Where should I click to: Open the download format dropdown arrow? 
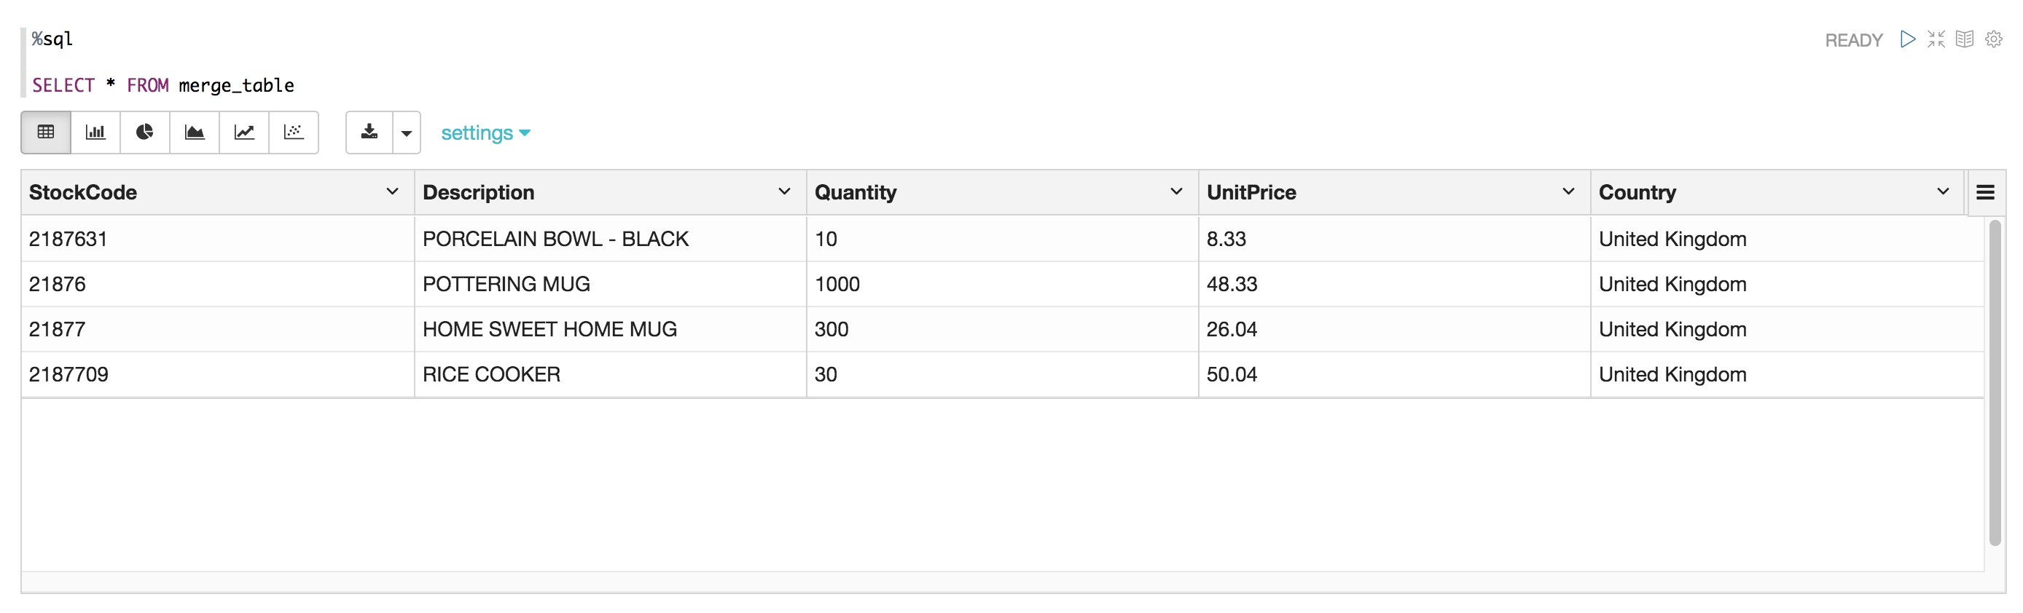tap(407, 133)
